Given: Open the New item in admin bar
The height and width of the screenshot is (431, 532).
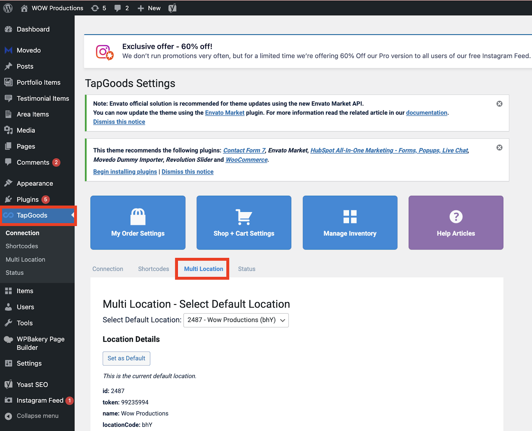Looking at the screenshot, I should point(149,8).
